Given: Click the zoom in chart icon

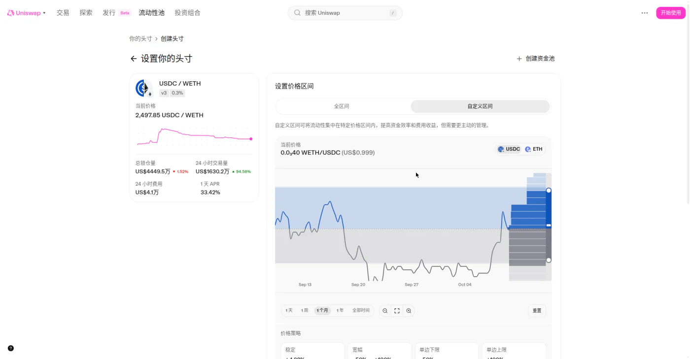Looking at the screenshot, I should tap(409, 311).
